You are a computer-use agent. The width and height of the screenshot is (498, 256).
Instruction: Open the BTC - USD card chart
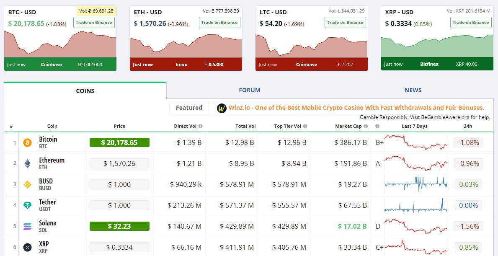60,44
